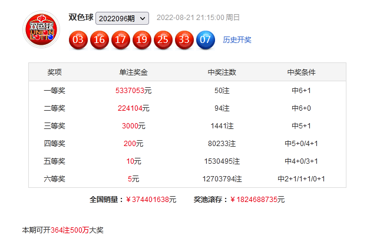Click the 六等奖 row label
Viewport: 370px width, 245px height.
pyautogui.click(x=55, y=179)
